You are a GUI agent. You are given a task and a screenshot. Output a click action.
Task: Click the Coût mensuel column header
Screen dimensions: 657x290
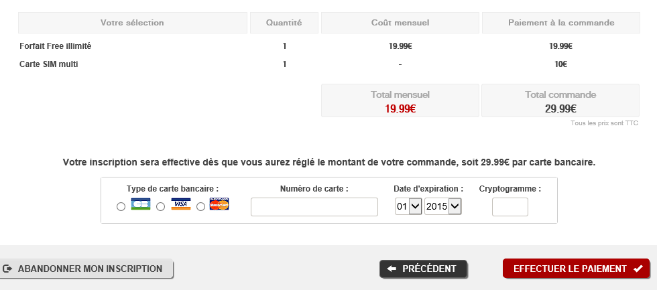[x=400, y=23]
